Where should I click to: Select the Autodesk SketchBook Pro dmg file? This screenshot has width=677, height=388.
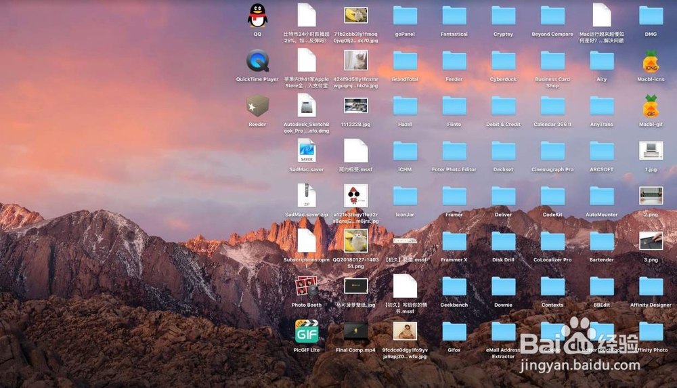coord(307,106)
